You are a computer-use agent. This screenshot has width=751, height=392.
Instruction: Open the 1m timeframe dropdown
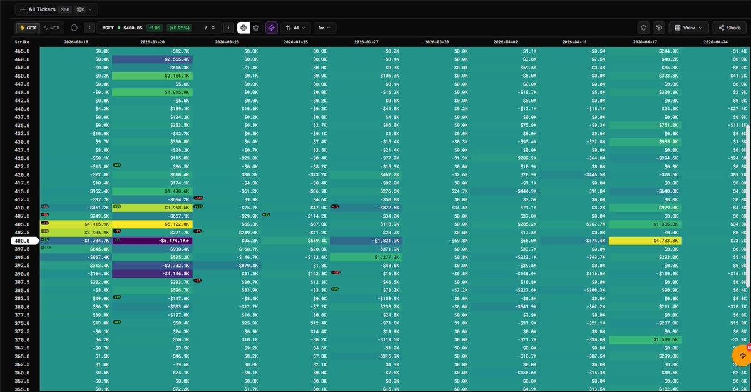tap(325, 28)
